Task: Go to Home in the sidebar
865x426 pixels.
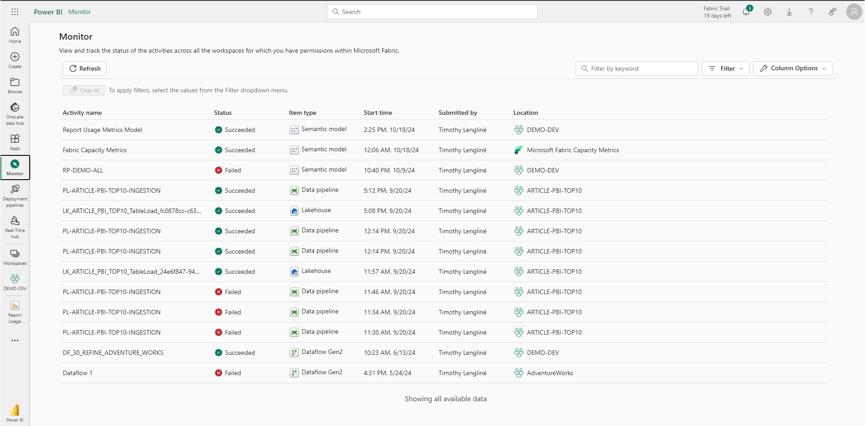Action: coord(15,35)
